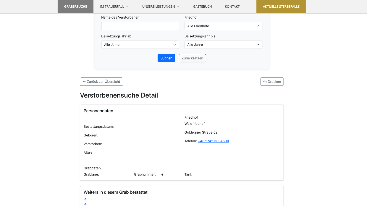Click the chevron on the Friedhof selector
Image resolution: width=367 pixels, height=206 pixels.
point(258,26)
